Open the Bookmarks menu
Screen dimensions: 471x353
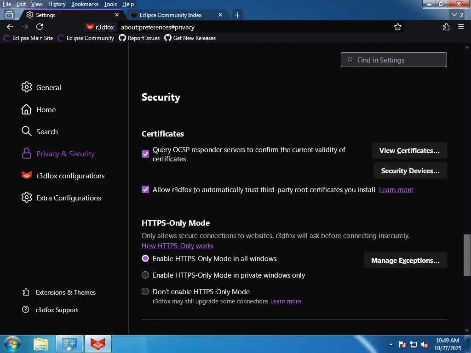coord(85,4)
